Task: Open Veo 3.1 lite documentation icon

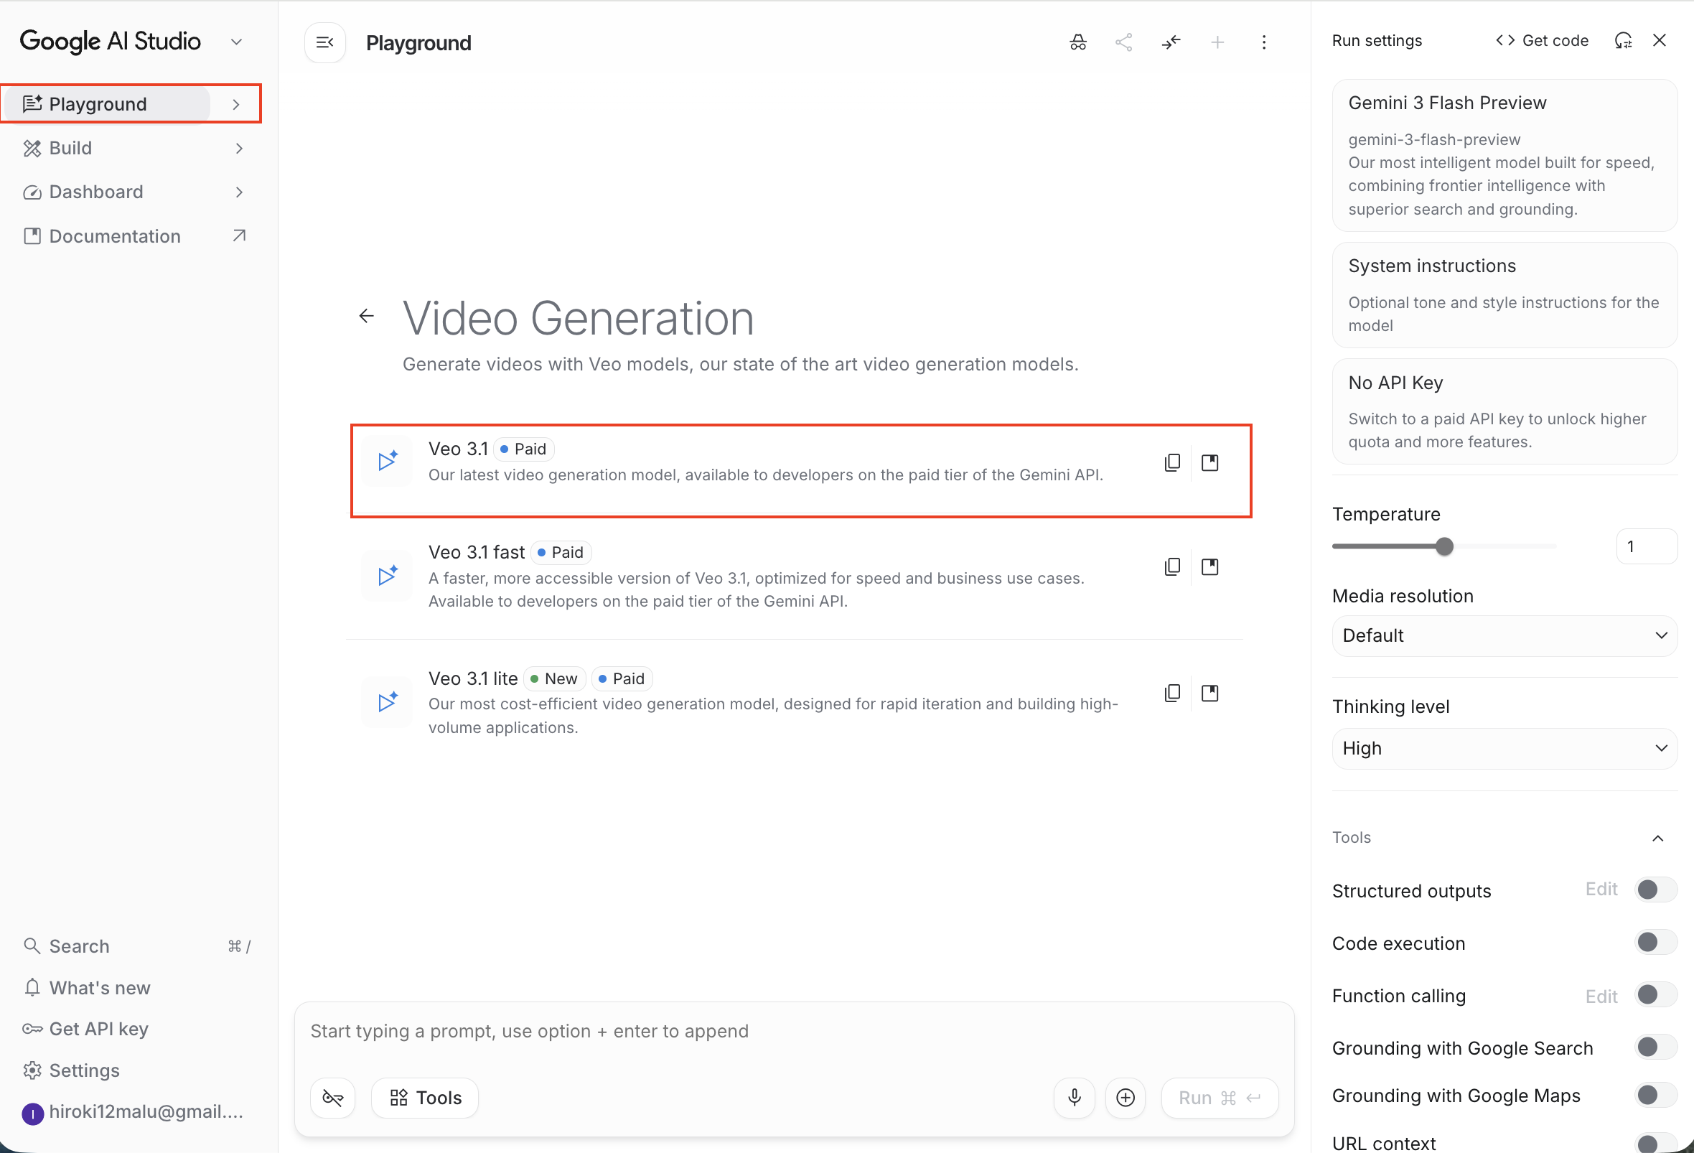Action: coord(1209,692)
